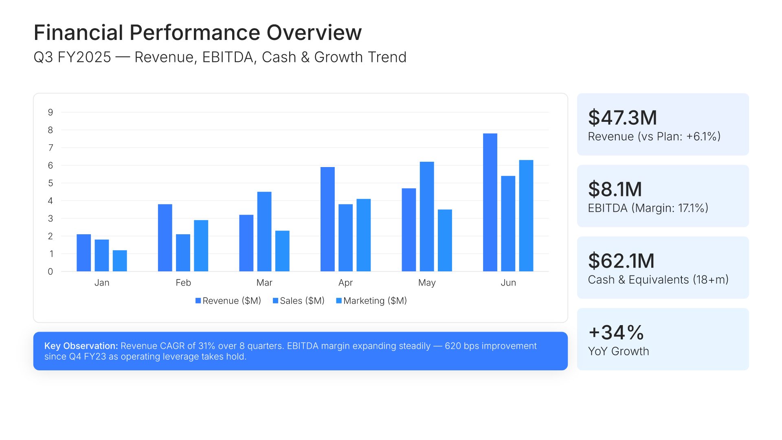The width and height of the screenshot is (782, 440).
Task: Select the Marketing ($M) legend label
Action: [375, 301]
